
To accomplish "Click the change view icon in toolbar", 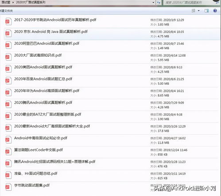I will 194,11.
